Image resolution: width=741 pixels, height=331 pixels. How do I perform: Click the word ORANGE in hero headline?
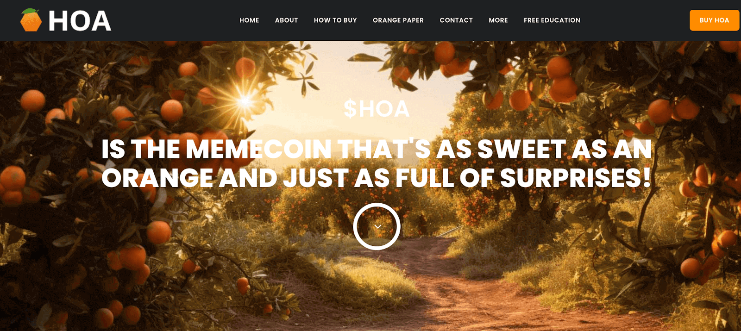tap(157, 178)
